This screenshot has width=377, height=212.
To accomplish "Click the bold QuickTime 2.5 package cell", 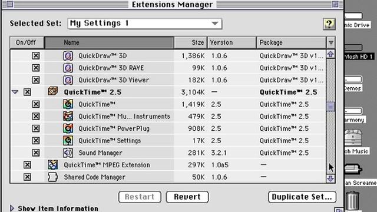I will click(x=288, y=92).
